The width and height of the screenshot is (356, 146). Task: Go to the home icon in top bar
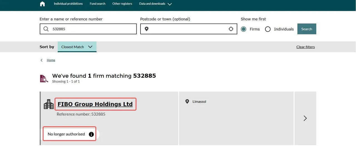click(x=42, y=4)
